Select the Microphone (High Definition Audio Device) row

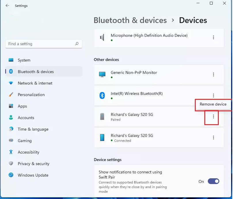159,38
